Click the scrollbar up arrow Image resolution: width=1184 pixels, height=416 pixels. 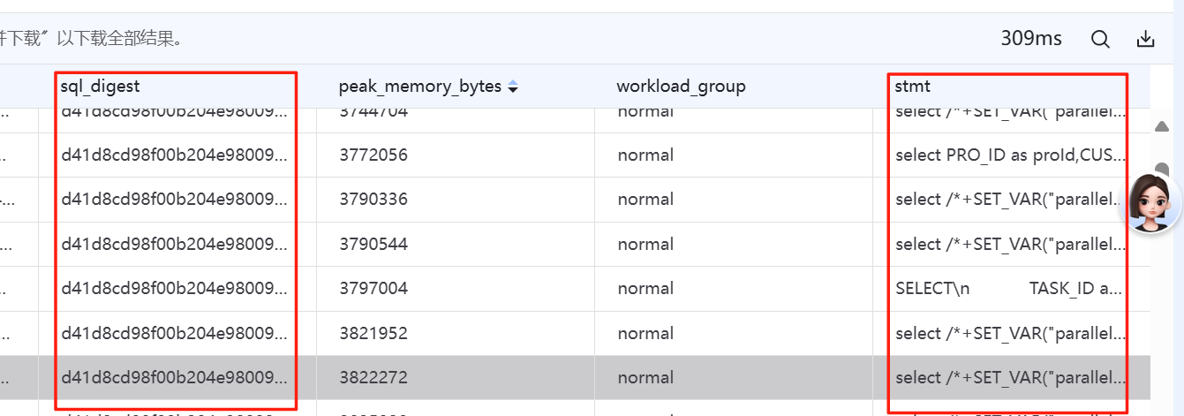pos(1163,127)
